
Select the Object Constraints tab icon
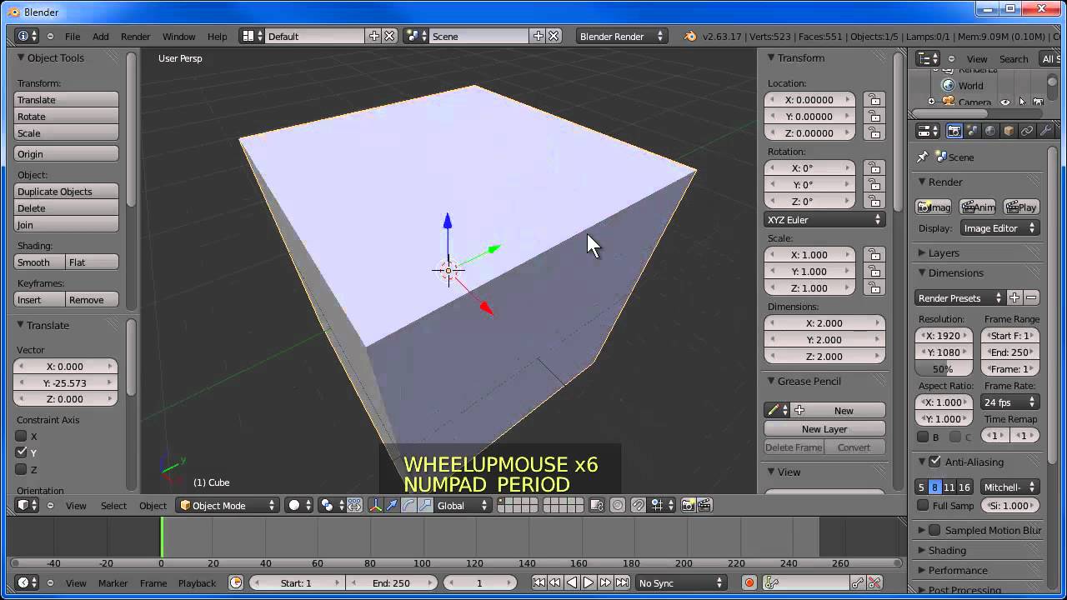(1027, 131)
